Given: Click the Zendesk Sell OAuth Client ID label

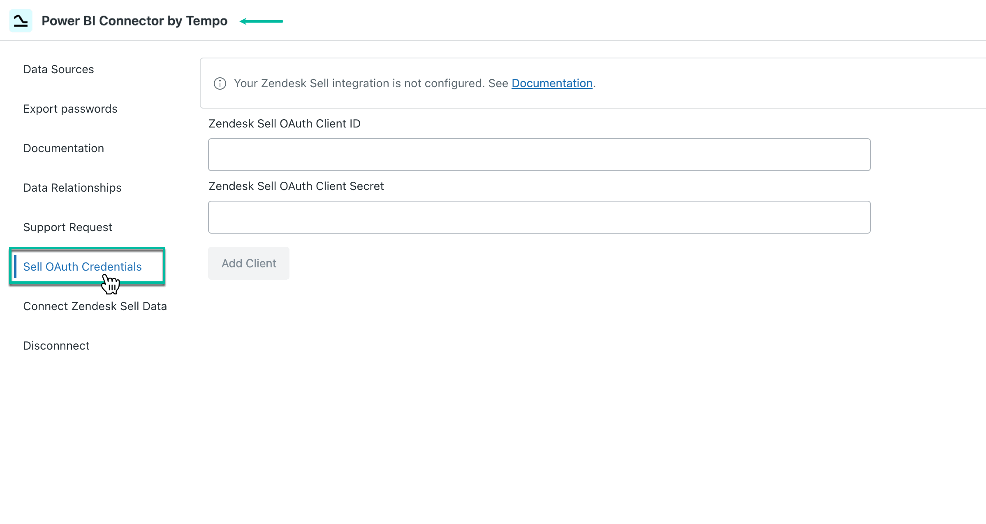Looking at the screenshot, I should coord(284,123).
